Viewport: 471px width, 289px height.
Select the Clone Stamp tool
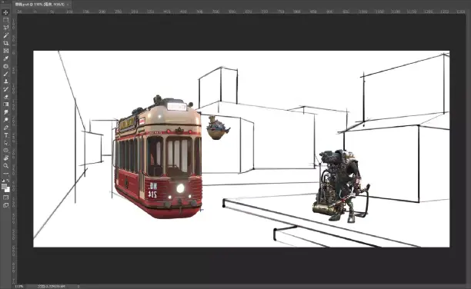point(5,81)
